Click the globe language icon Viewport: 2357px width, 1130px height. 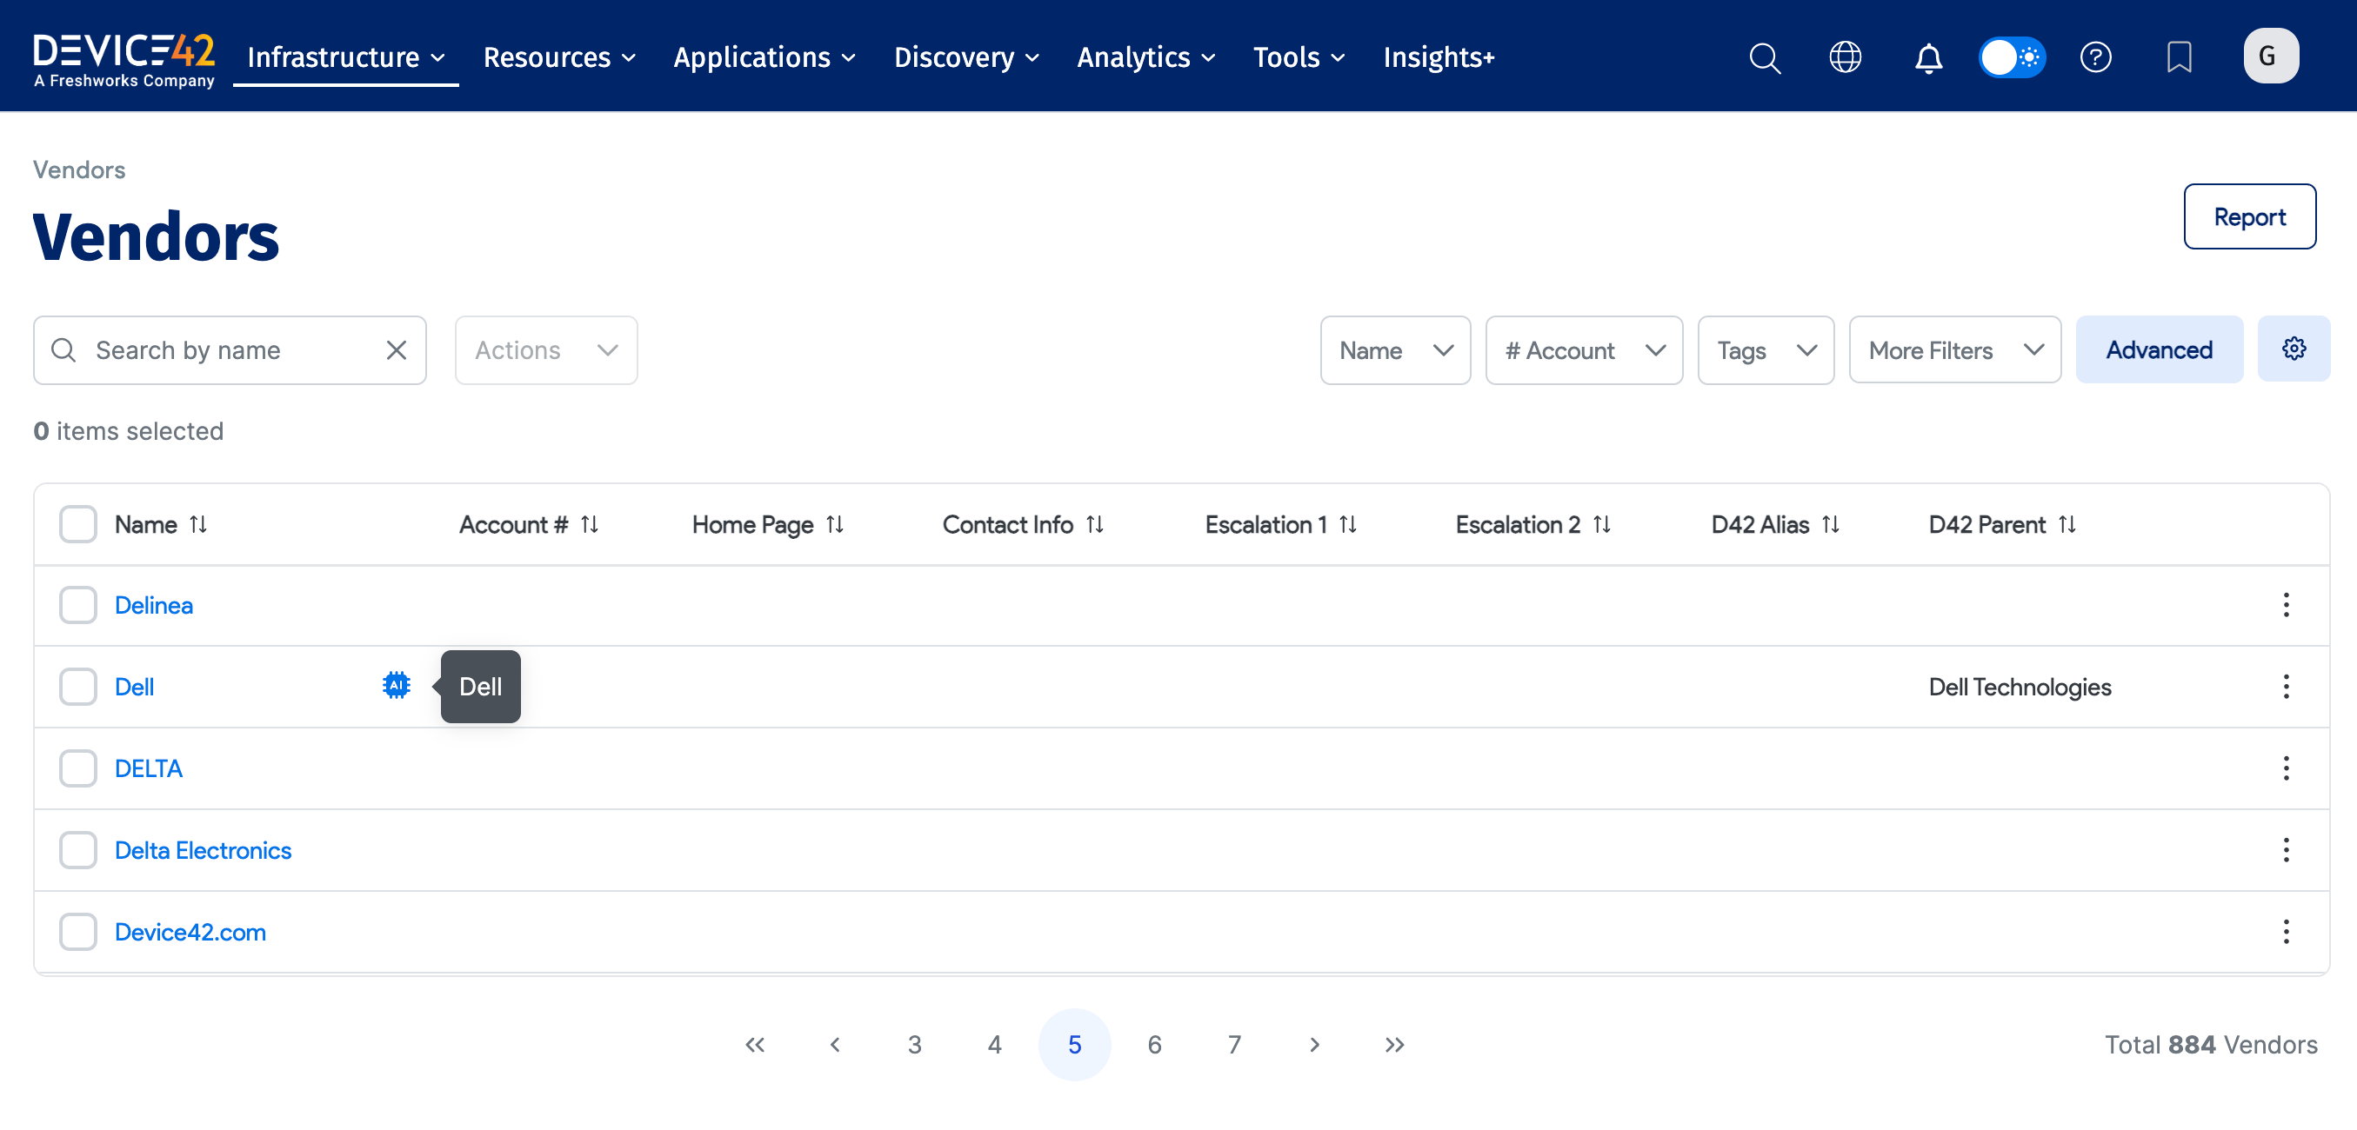click(1846, 56)
